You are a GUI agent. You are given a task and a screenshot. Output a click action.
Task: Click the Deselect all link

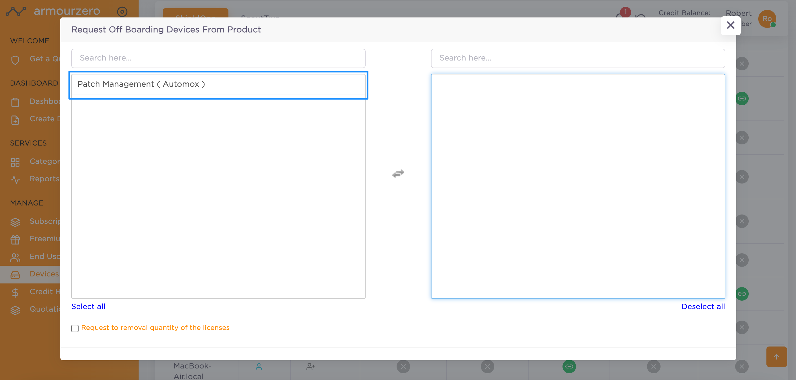click(703, 306)
